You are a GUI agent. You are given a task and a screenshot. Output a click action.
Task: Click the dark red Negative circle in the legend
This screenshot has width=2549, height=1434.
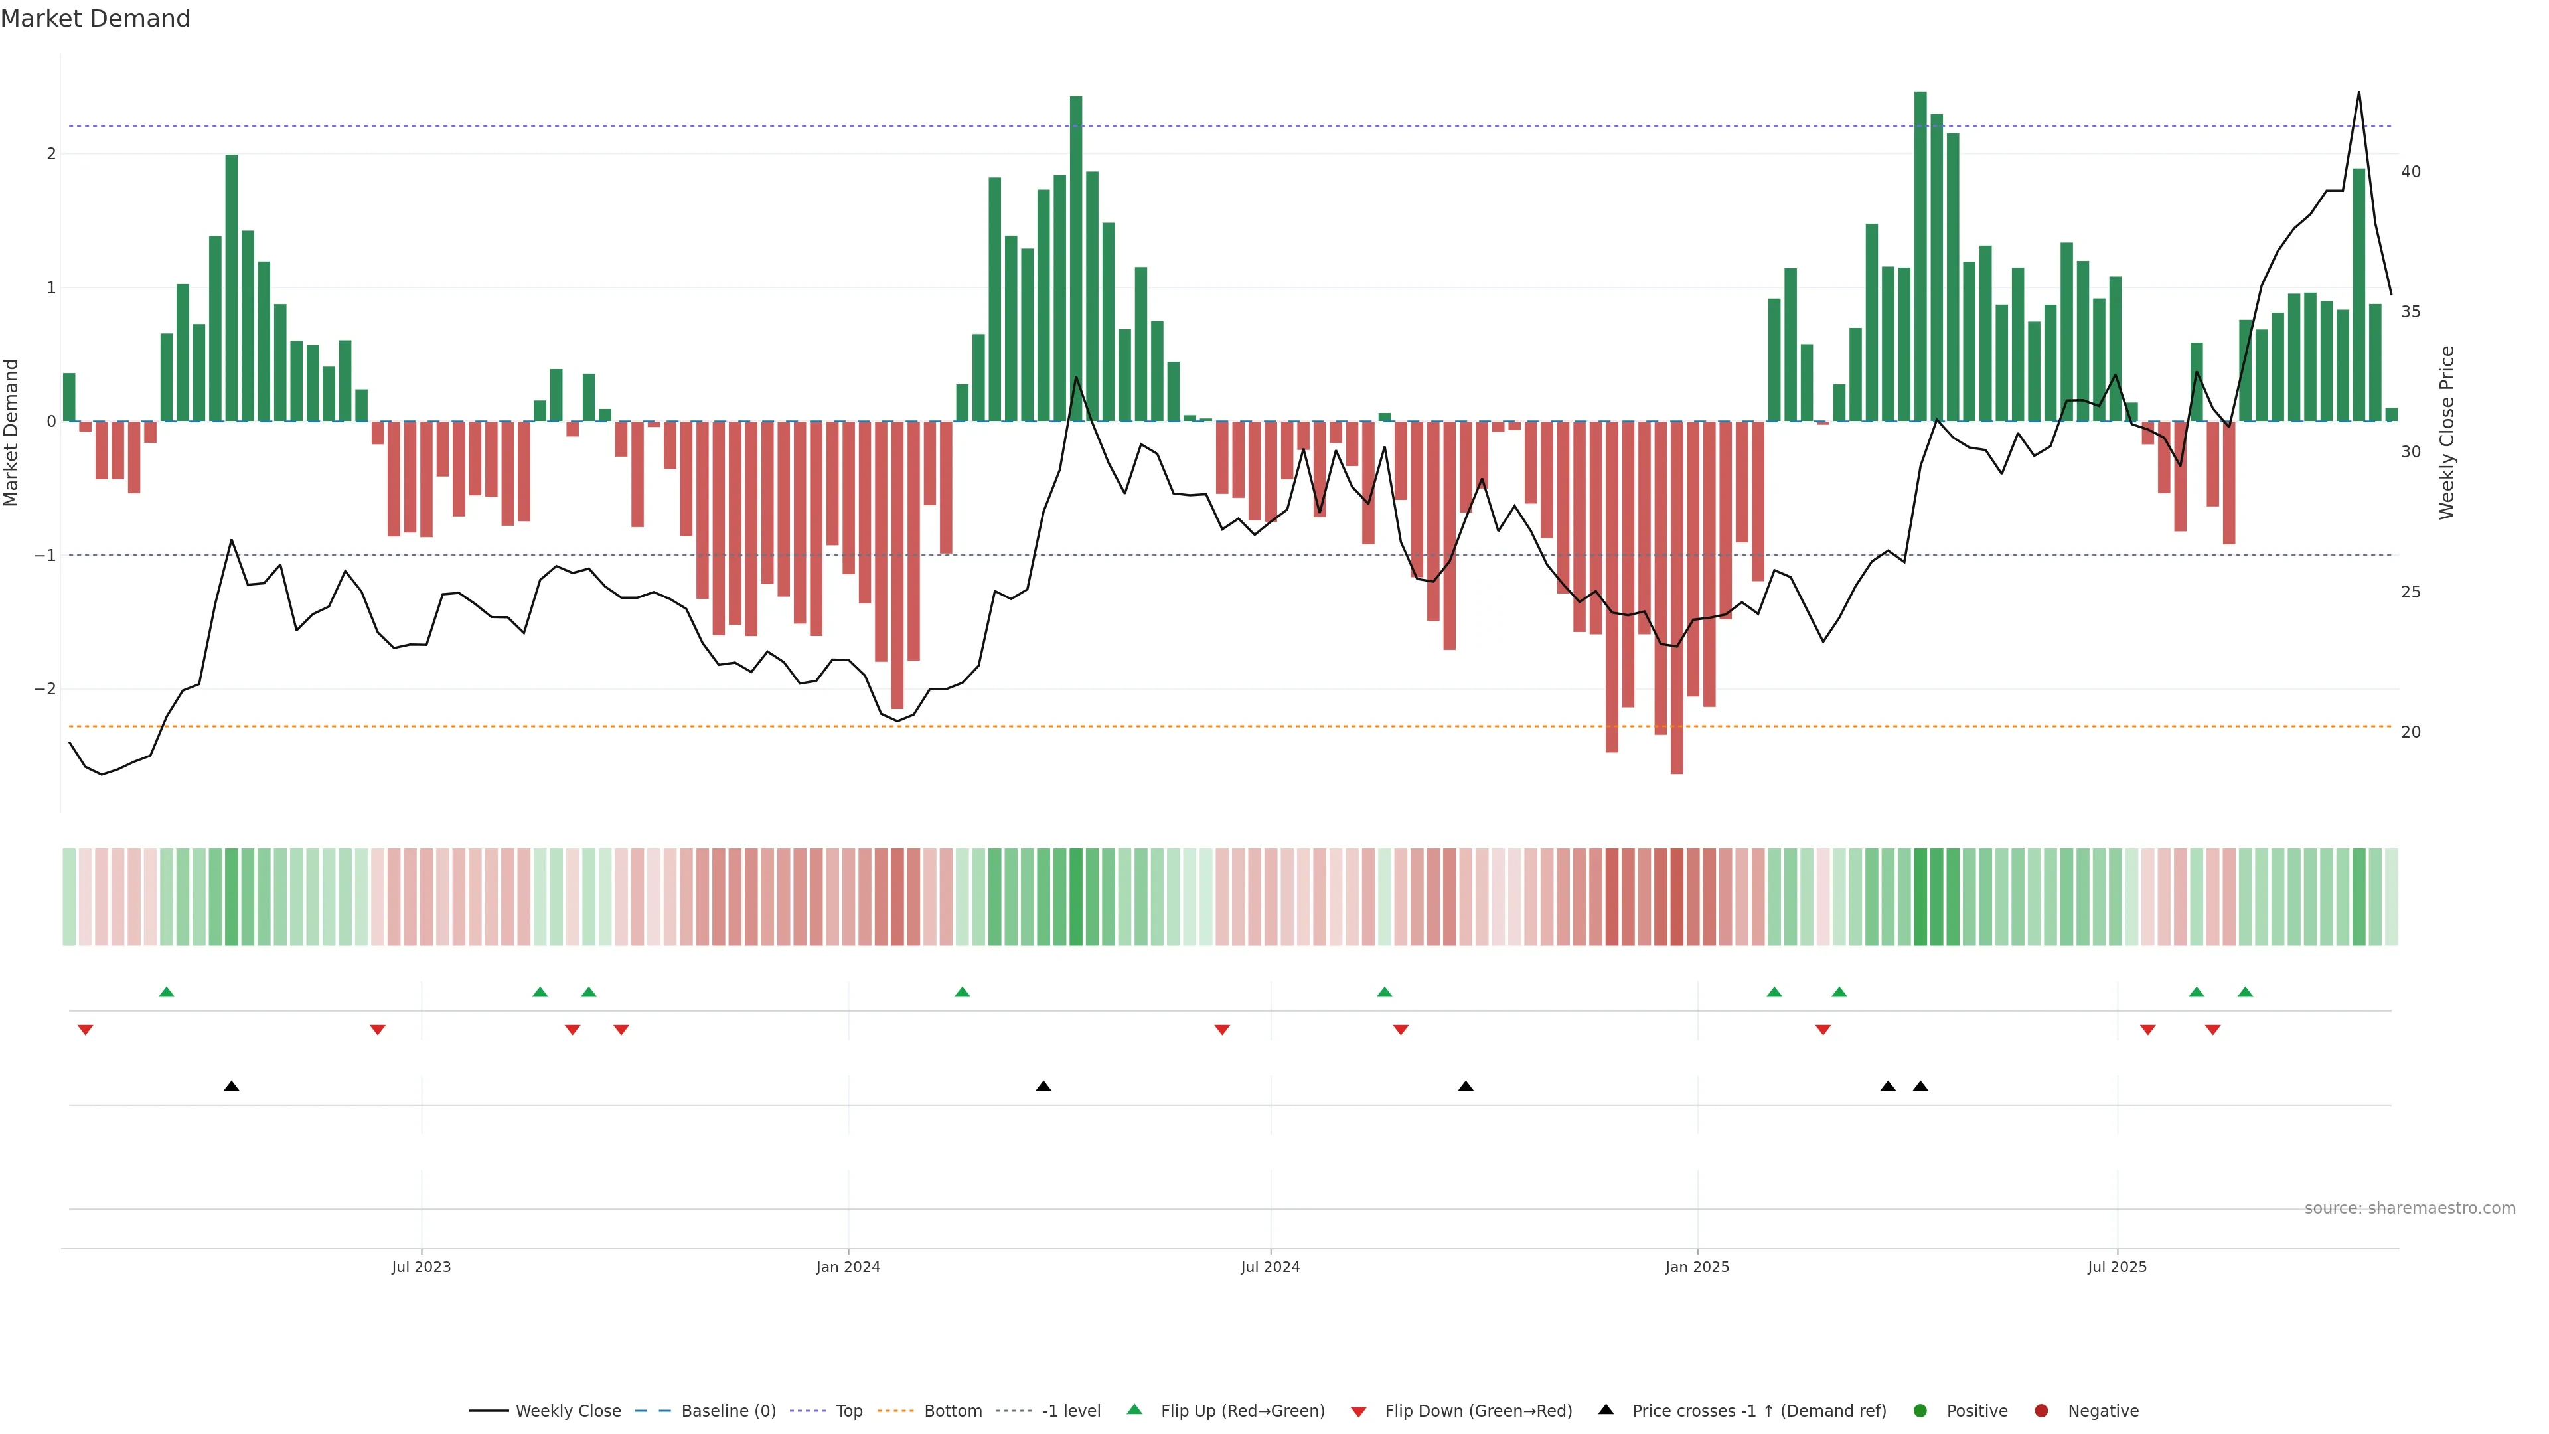pos(2041,1410)
